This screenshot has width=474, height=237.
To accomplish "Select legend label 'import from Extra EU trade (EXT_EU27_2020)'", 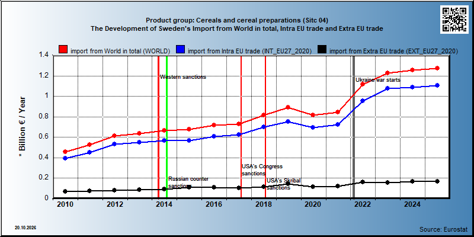I will point(393,51).
